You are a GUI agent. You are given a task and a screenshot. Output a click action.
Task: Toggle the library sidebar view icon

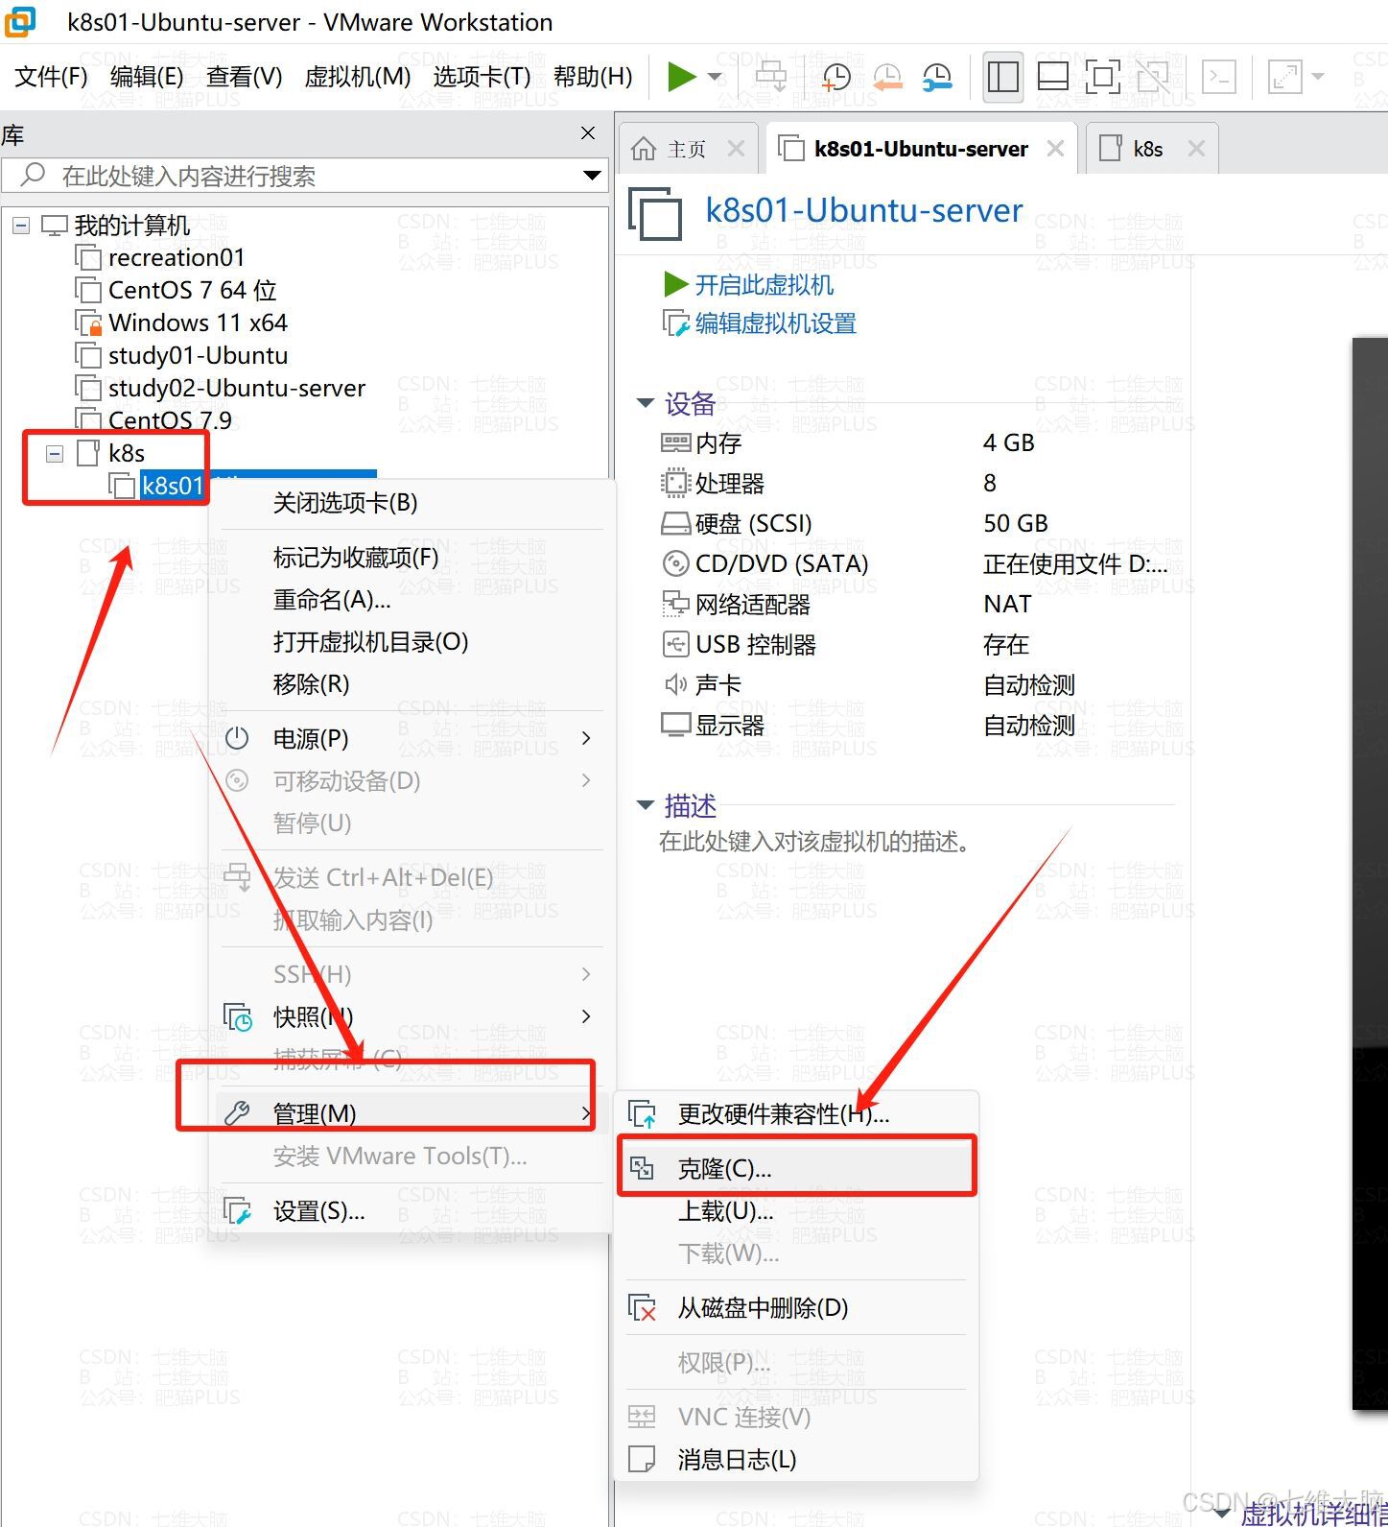click(1003, 77)
